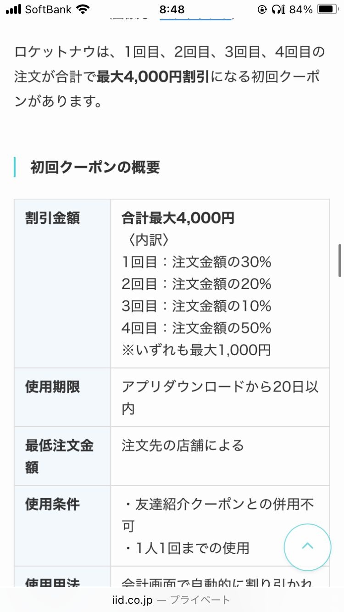Tap the 8:48 clock in status bar
This screenshot has height=612, width=344.
(x=172, y=10)
